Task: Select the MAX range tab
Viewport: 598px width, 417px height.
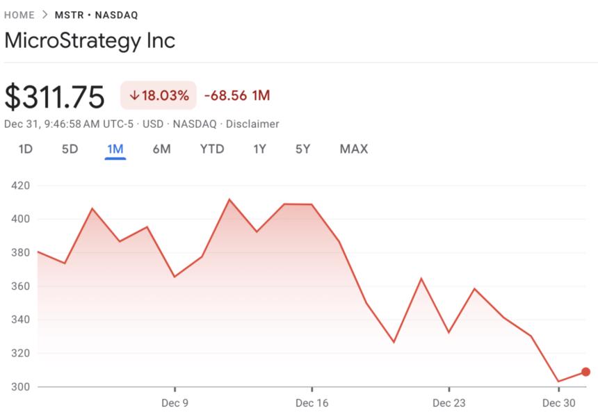Action: coord(354,149)
